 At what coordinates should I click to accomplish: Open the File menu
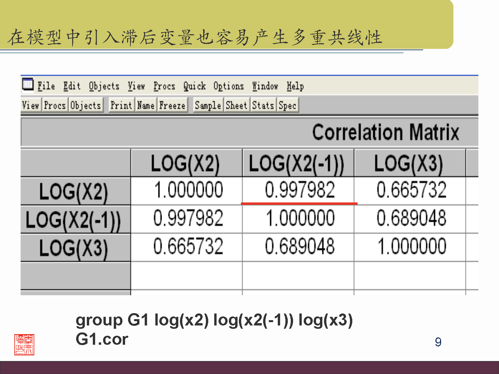click(x=46, y=86)
